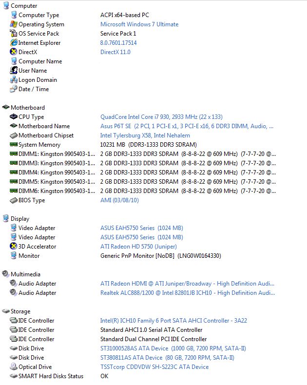Click the Logon Domain icon
Screen dimensions: 307x385
tap(14, 79)
